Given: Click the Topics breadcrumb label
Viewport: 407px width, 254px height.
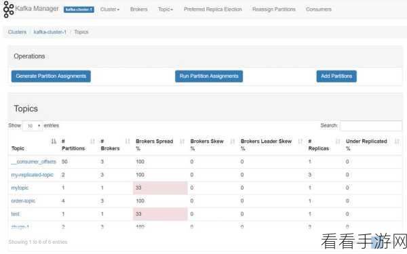Looking at the screenshot, I should point(81,32).
